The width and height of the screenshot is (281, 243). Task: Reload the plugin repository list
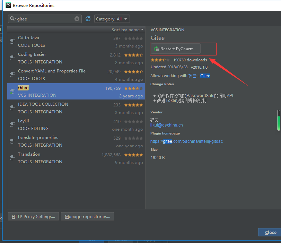click(x=88, y=19)
